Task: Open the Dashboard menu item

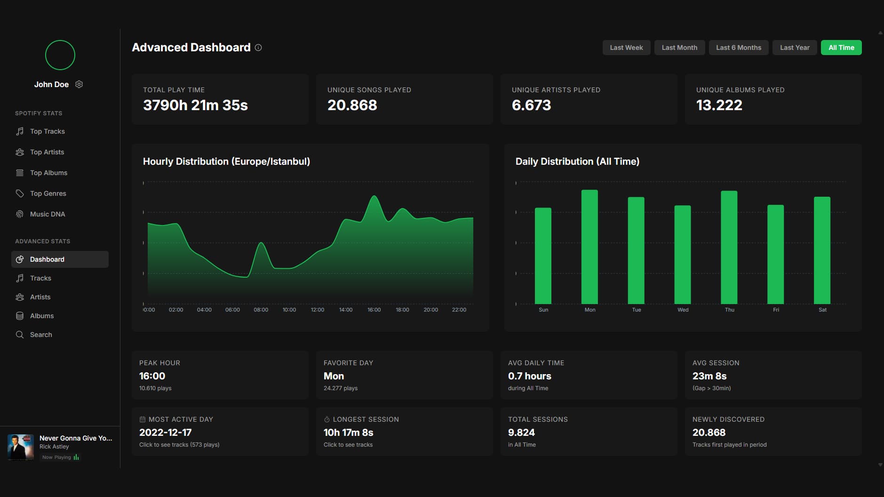Action: click(60, 259)
